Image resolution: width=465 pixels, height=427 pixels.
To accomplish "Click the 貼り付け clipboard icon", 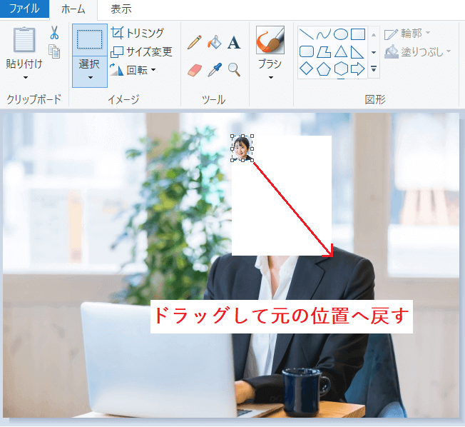I will [x=24, y=39].
